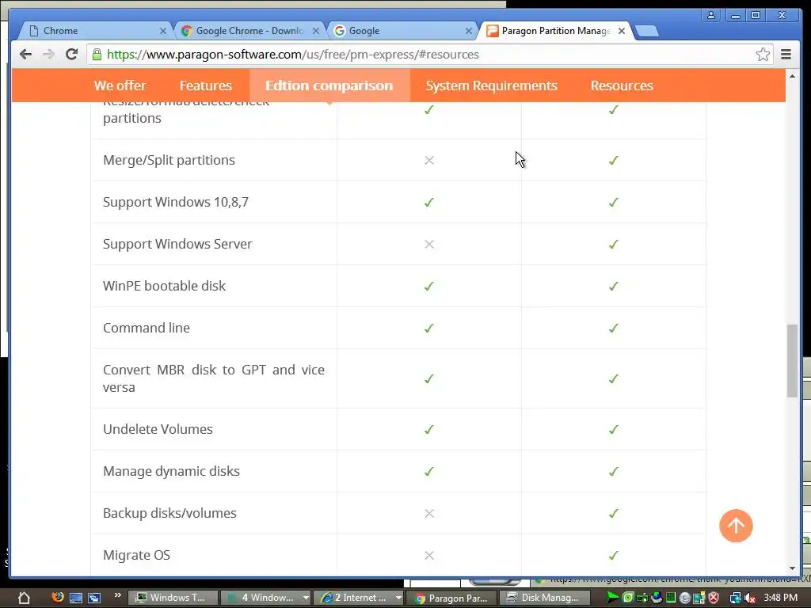The height and width of the screenshot is (608, 811).
Task: Open the '2 Internet...' taskbar group
Action: [x=359, y=598]
